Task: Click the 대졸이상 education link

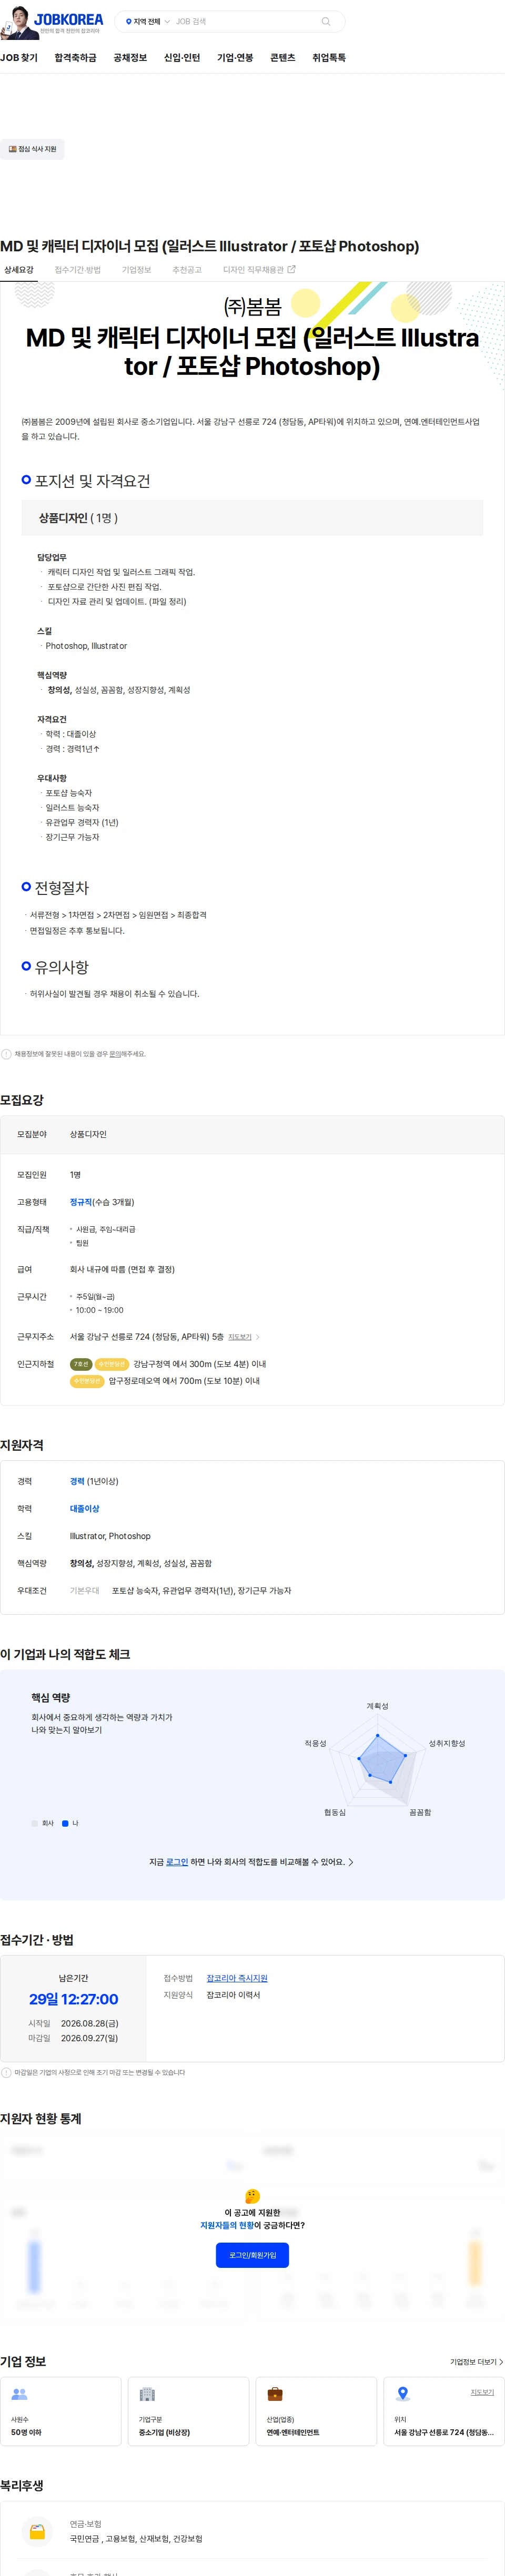Action: (85, 1508)
